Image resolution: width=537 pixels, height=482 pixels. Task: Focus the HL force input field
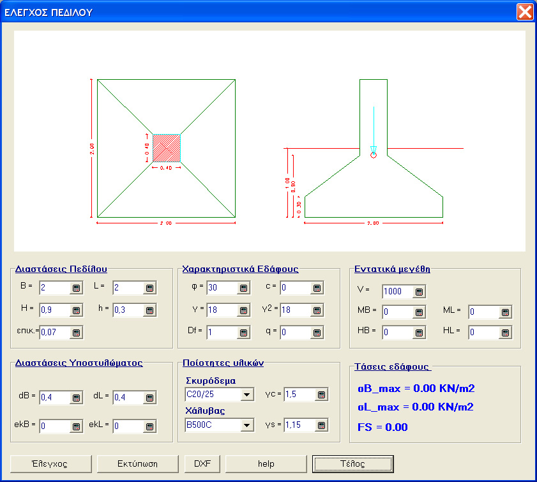point(484,333)
